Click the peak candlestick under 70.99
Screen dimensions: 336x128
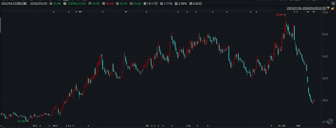(x=286, y=24)
